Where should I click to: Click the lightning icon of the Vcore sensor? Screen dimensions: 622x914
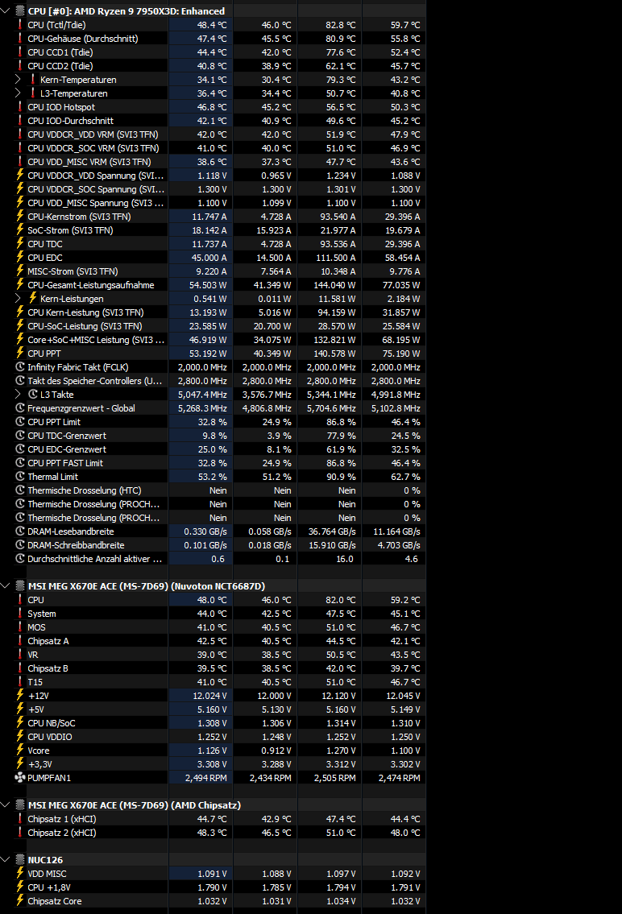coord(20,751)
